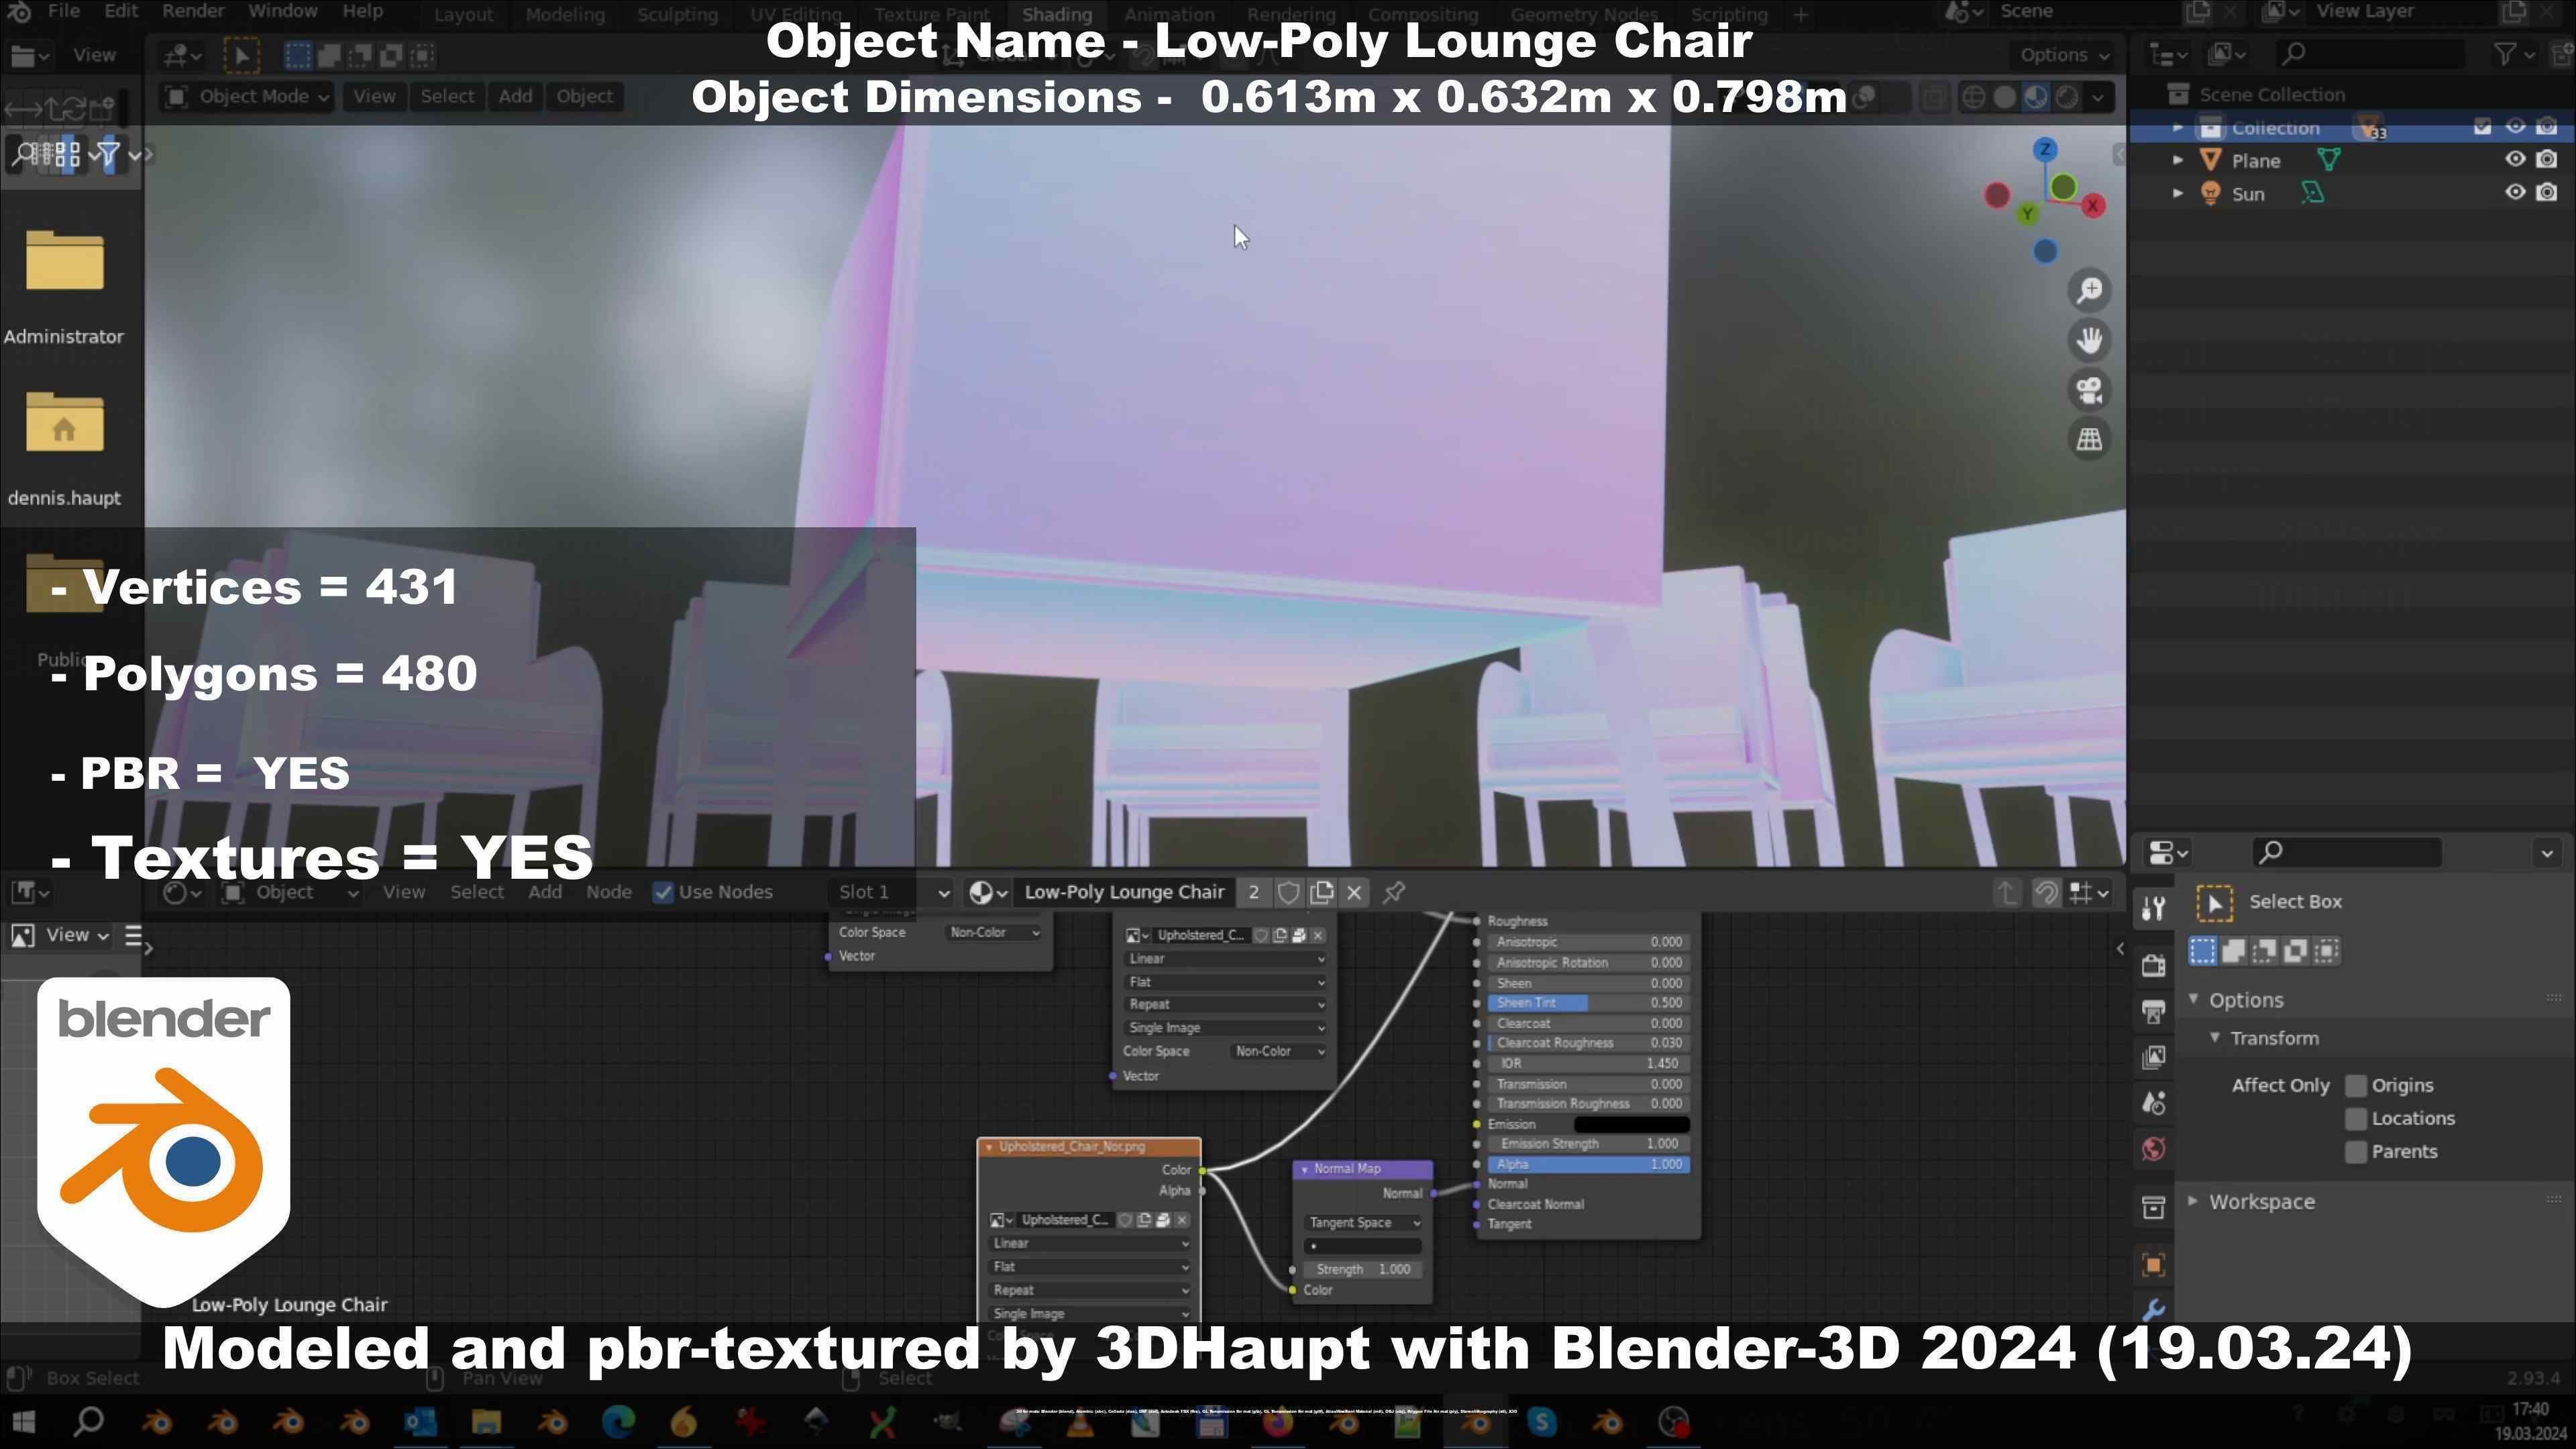Expand the Collection in outliner

(x=2177, y=127)
